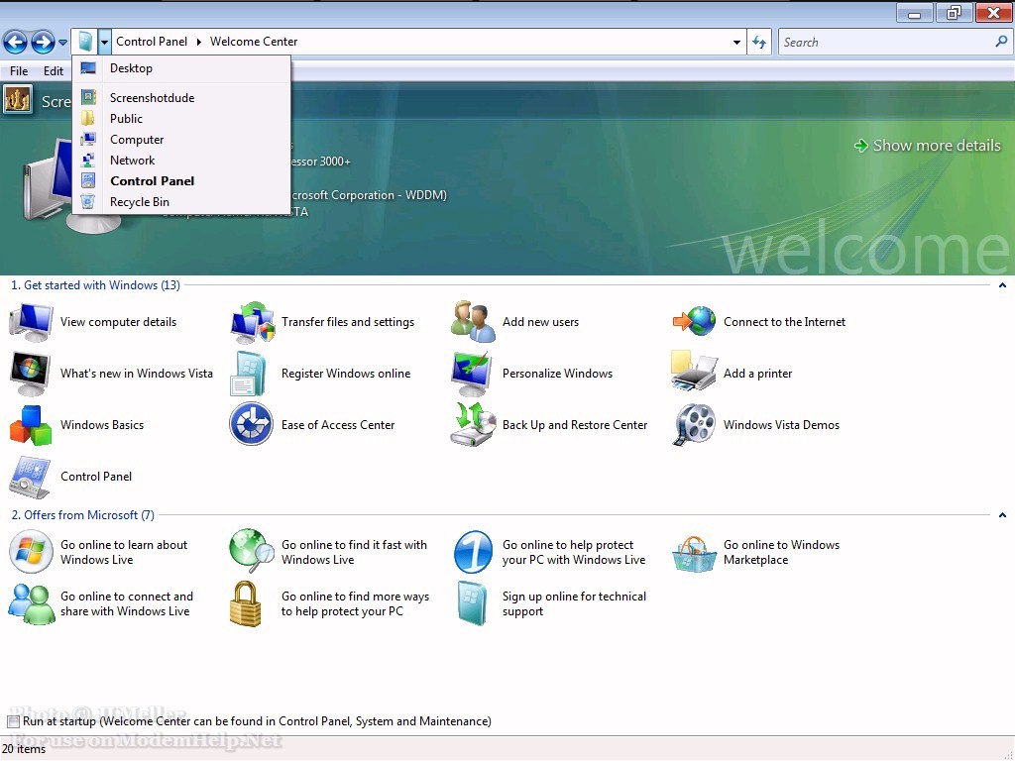Click Control Panel in the address breadcrumb

tap(152, 42)
